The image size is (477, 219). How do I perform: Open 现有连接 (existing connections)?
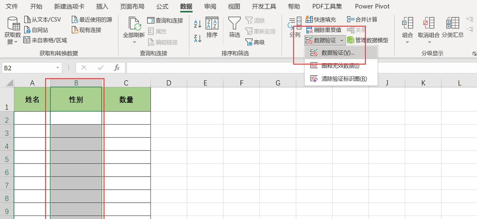point(87,30)
